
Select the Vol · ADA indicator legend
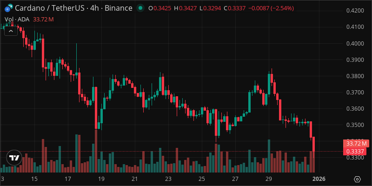pyautogui.click(x=17, y=20)
